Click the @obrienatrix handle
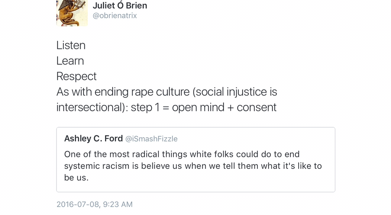This screenshot has height=215, width=391. 115,16
